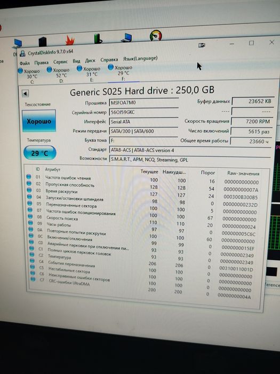This screenshot has width=280, height=374.
Task: Click the speedometer gauge desktop icon
Action: pos(156,36)
